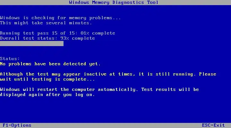Click the '01% complete' pass percentage

point(98,33)
